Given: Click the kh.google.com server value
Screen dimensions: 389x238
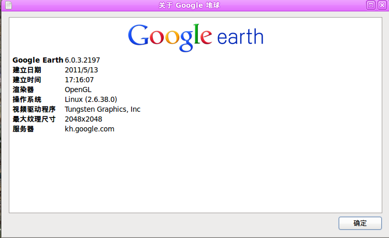Looking at the screenshot, I should coord(90,129).
